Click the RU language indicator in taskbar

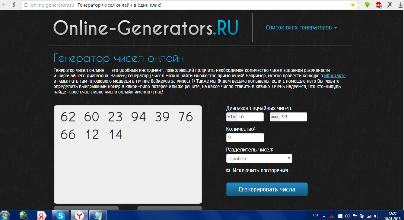coord(316,215)
